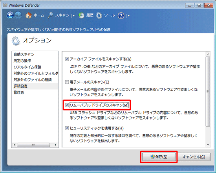
Task: Open the スキャン toolbar label
Action: 62,15
